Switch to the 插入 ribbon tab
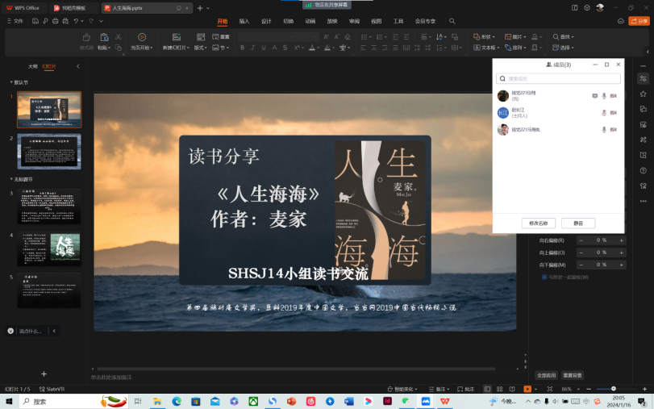The width and height of the screenshot is (654, 409). [x=244, y=21]
